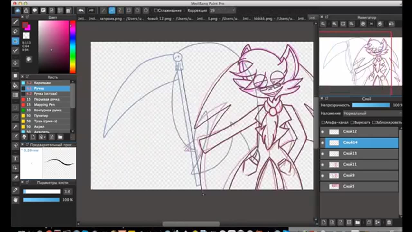Viewport: 412px width, 232px height.
Task: Open the Наложение blend mode dropdown
Action: coord(372,113)
